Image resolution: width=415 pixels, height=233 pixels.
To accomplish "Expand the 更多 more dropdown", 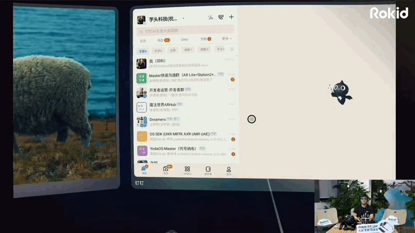I will (x=227, y=38).
